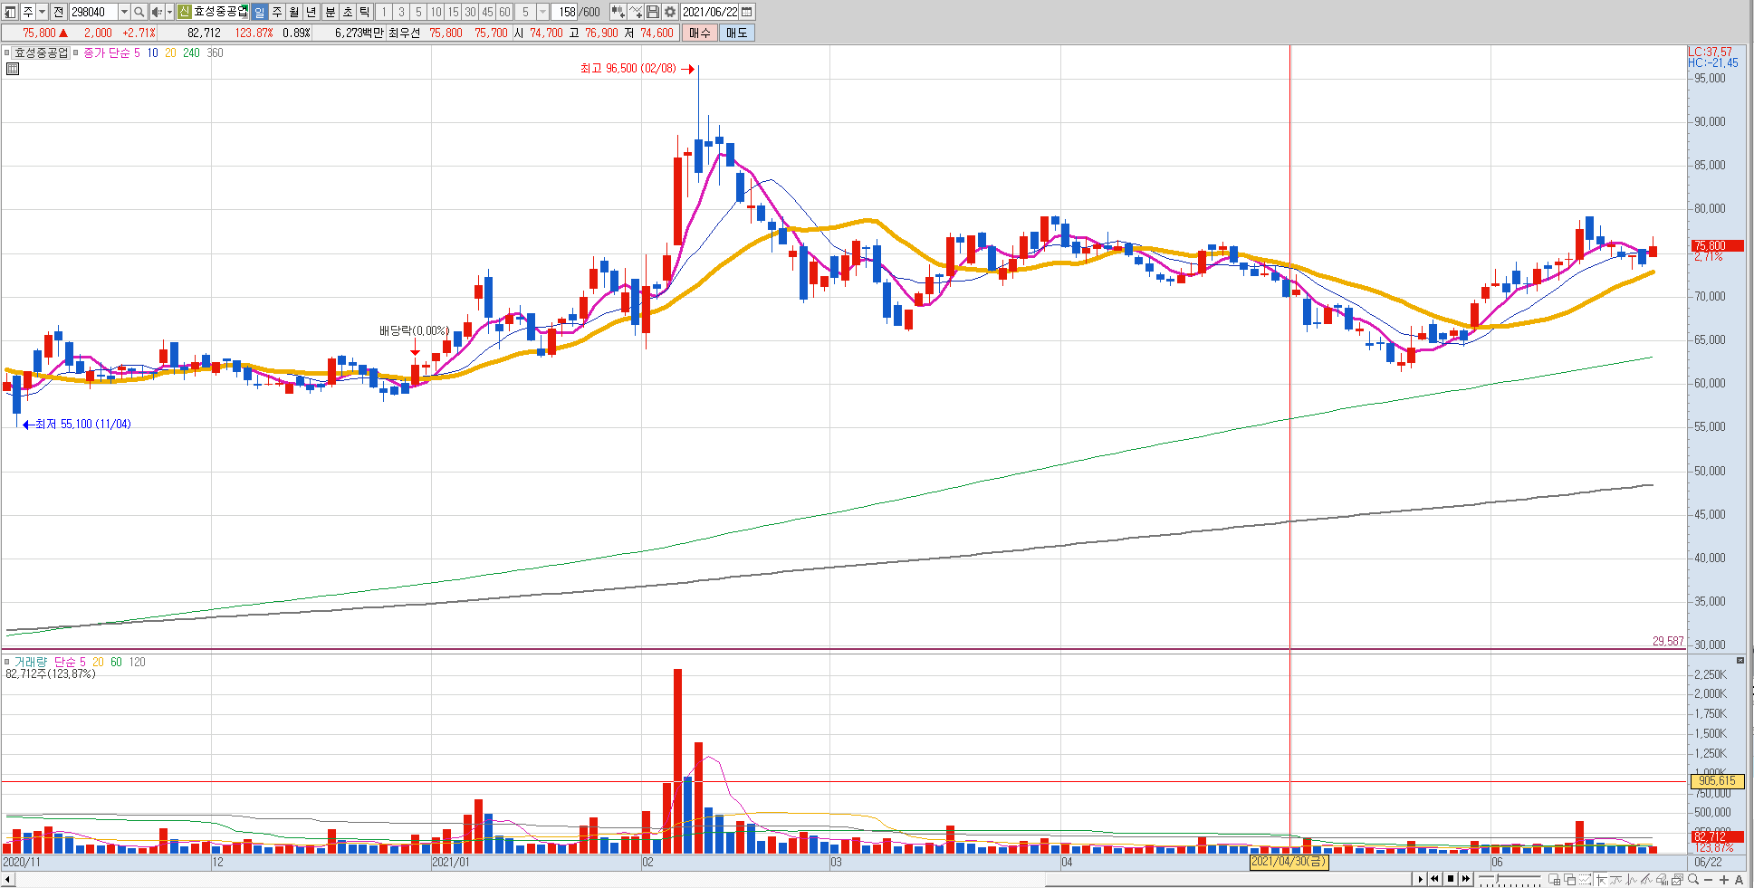Click the minus zoom-out icon
Image resolution: width=1754 pixels, height=888 pixels.
tap(1708, 880)
